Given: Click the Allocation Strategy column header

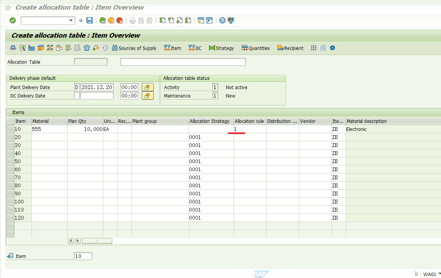Looking at the screenshot, I should 211,121.
